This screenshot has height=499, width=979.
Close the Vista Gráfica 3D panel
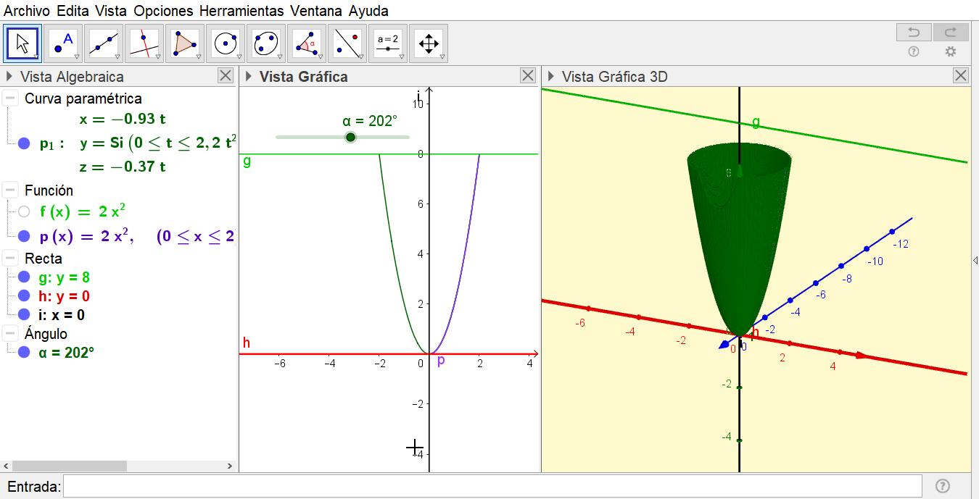click(961, 76)
